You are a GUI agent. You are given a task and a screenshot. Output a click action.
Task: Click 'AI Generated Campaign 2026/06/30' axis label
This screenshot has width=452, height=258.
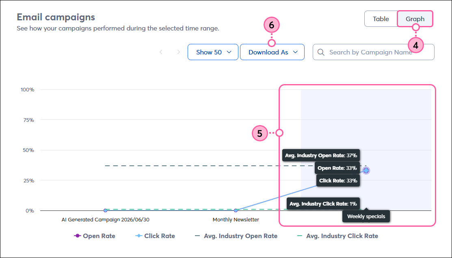point(106,220)
